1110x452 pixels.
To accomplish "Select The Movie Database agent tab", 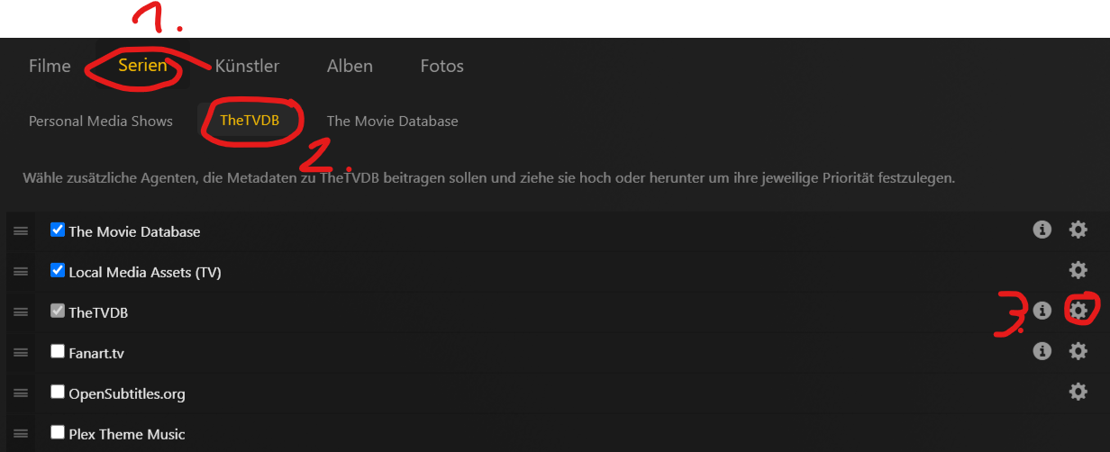I will pos(392,121).
